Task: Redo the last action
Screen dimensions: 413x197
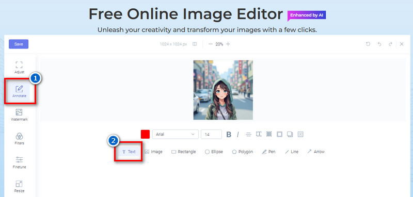Action: coord(390,44)
